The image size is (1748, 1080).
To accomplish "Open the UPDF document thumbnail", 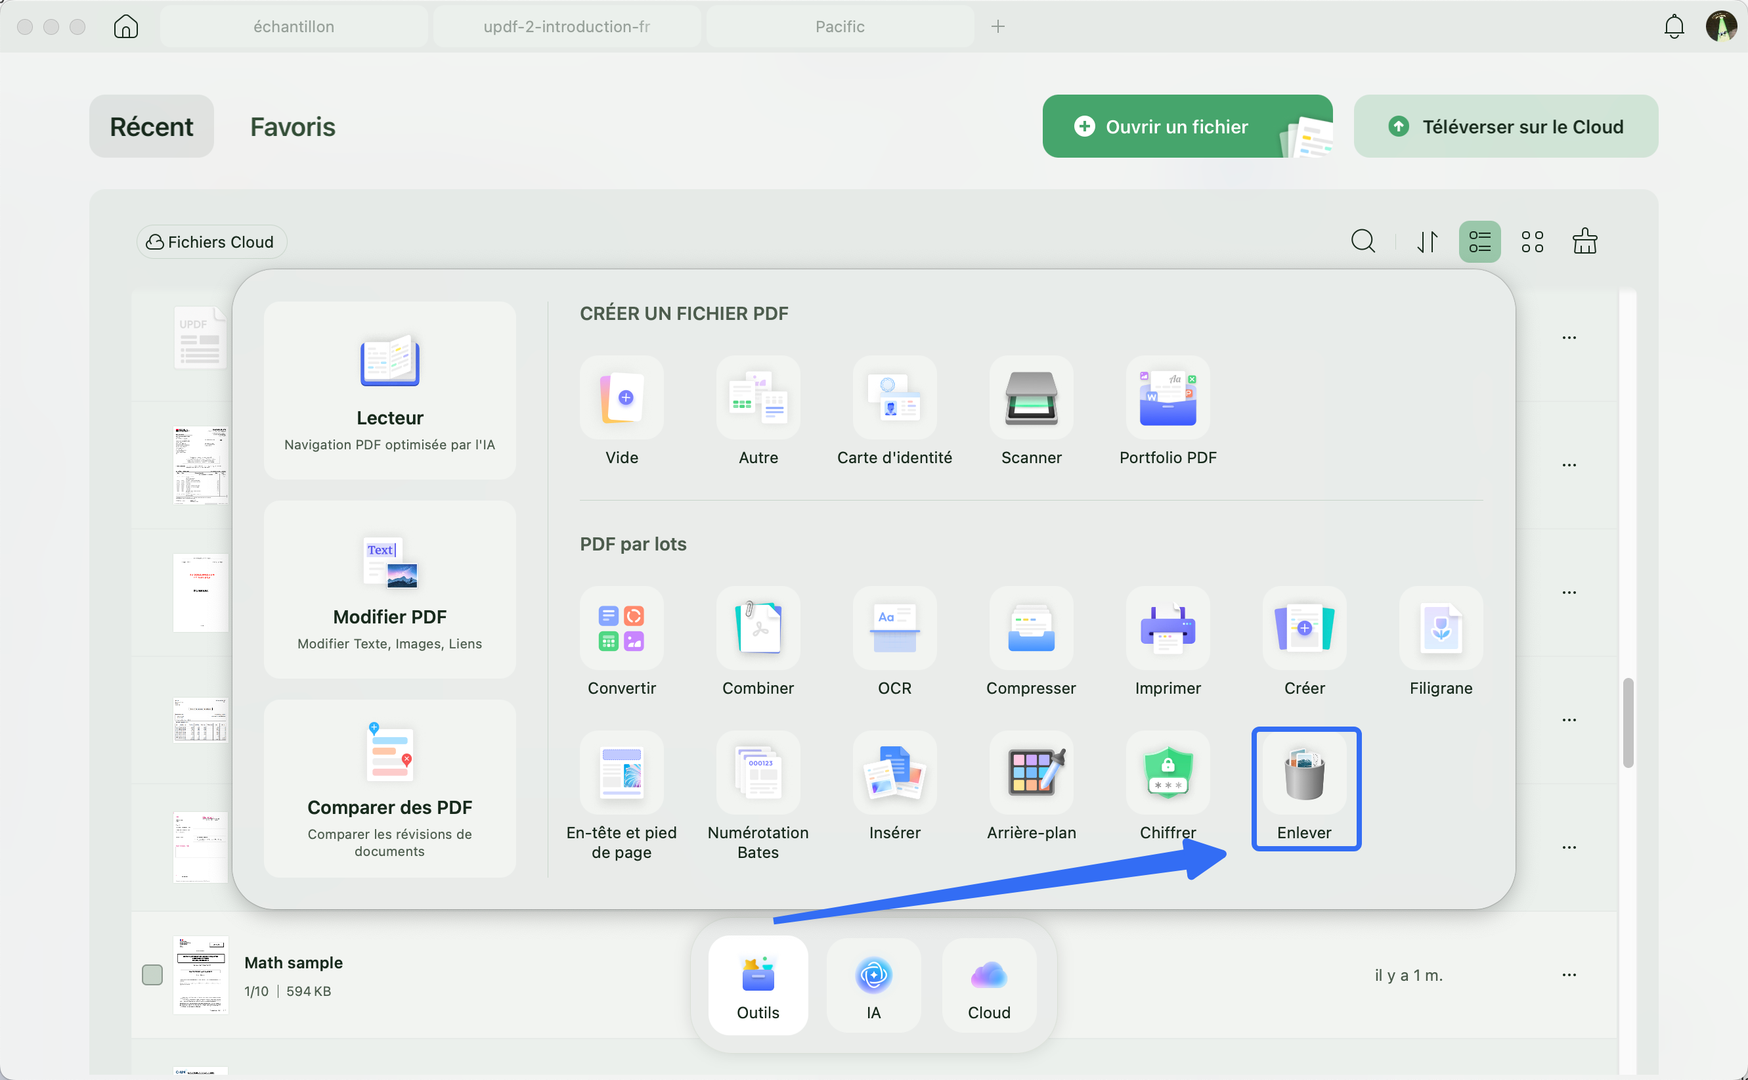I will point(200,337).
